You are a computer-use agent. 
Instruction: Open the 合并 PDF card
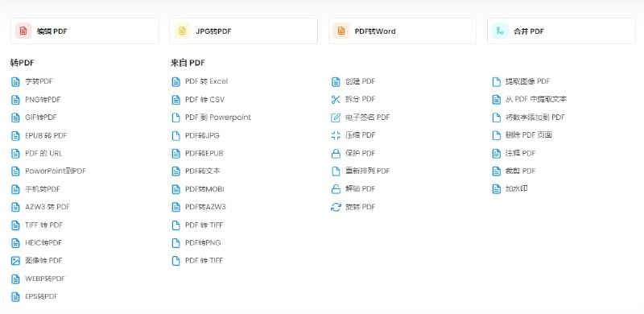[561, 31]
